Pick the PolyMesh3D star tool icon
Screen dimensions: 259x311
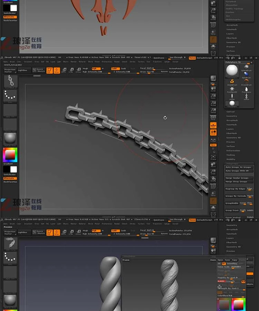(x=232, y=89)
